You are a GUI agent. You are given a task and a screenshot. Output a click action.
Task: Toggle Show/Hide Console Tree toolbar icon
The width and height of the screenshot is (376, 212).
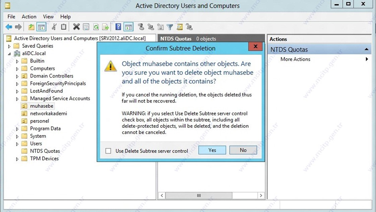[x=41, y=27]
